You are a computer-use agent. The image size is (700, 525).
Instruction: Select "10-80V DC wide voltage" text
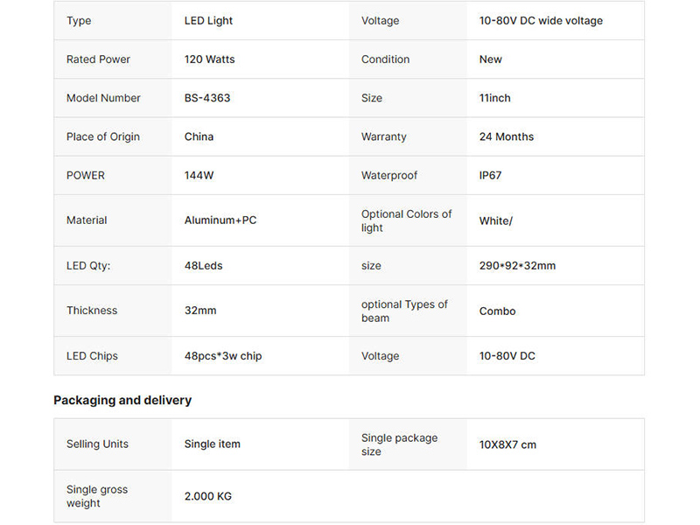click(541, 21)
